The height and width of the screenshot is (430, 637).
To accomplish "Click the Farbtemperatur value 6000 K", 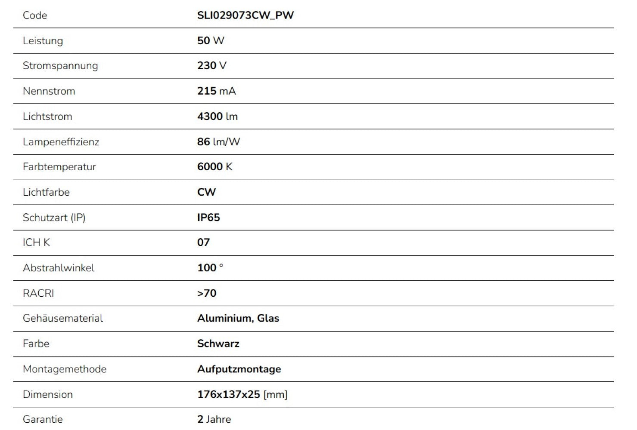I will click(x=214, y=167).
